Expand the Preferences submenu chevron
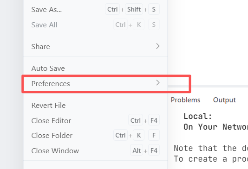The image size is (248, 169). [158, 83]
